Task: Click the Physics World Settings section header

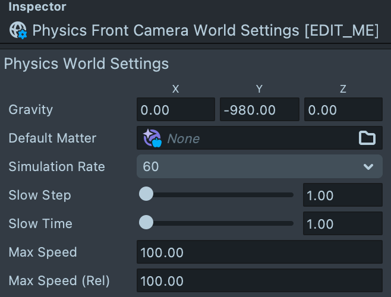Action: 87,64
